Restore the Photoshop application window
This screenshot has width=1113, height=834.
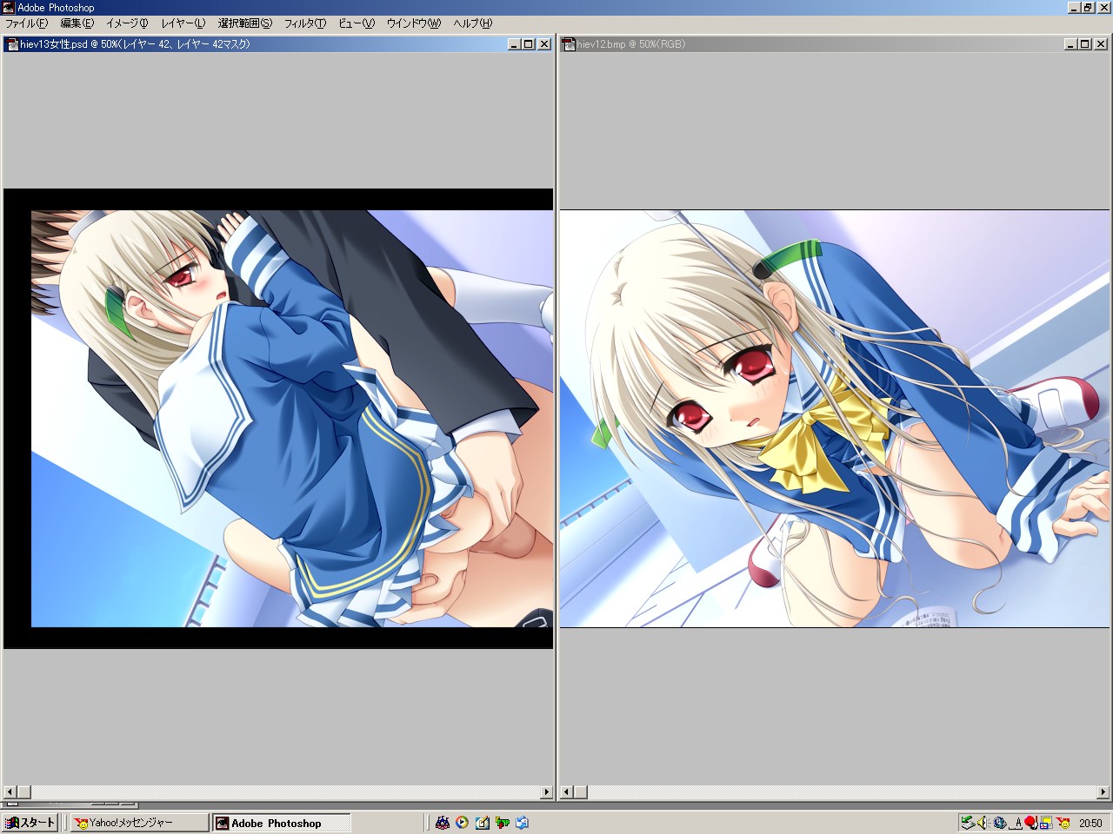[x=1088, y=8]
